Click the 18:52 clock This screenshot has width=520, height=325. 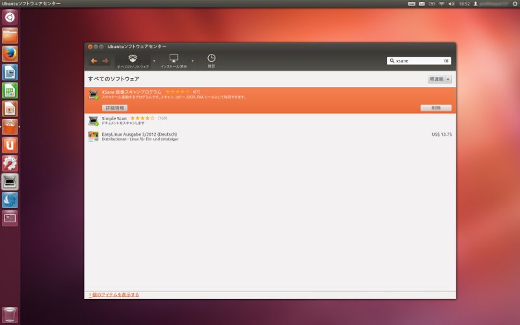[x=464, y=4]
